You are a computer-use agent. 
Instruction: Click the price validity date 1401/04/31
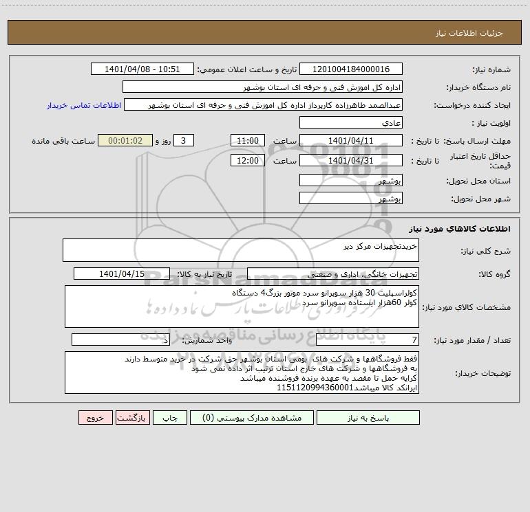(x=351, y=160)
